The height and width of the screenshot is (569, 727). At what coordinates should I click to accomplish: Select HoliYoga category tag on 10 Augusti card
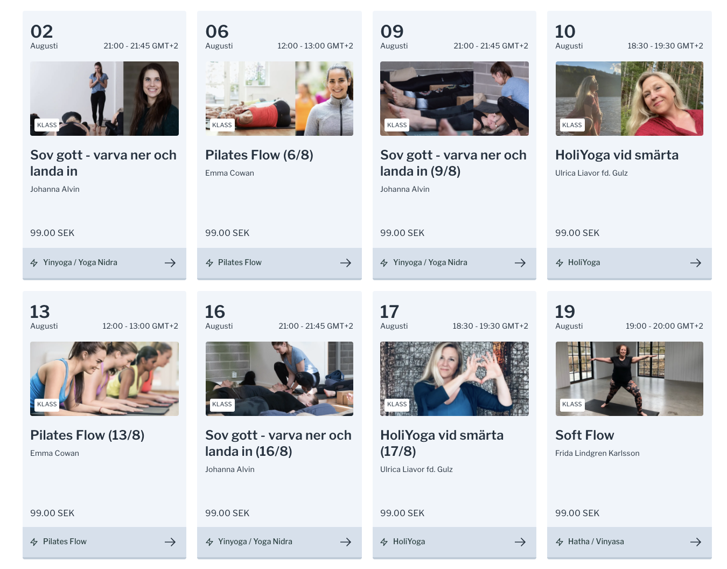coord(584,262)
